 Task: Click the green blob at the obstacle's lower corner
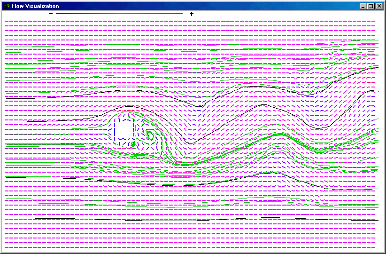(x=133, y=144)
